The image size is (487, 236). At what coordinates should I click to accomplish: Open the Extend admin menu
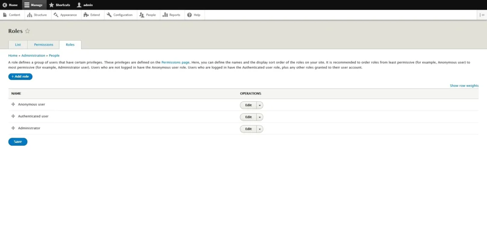click(92, 15)
